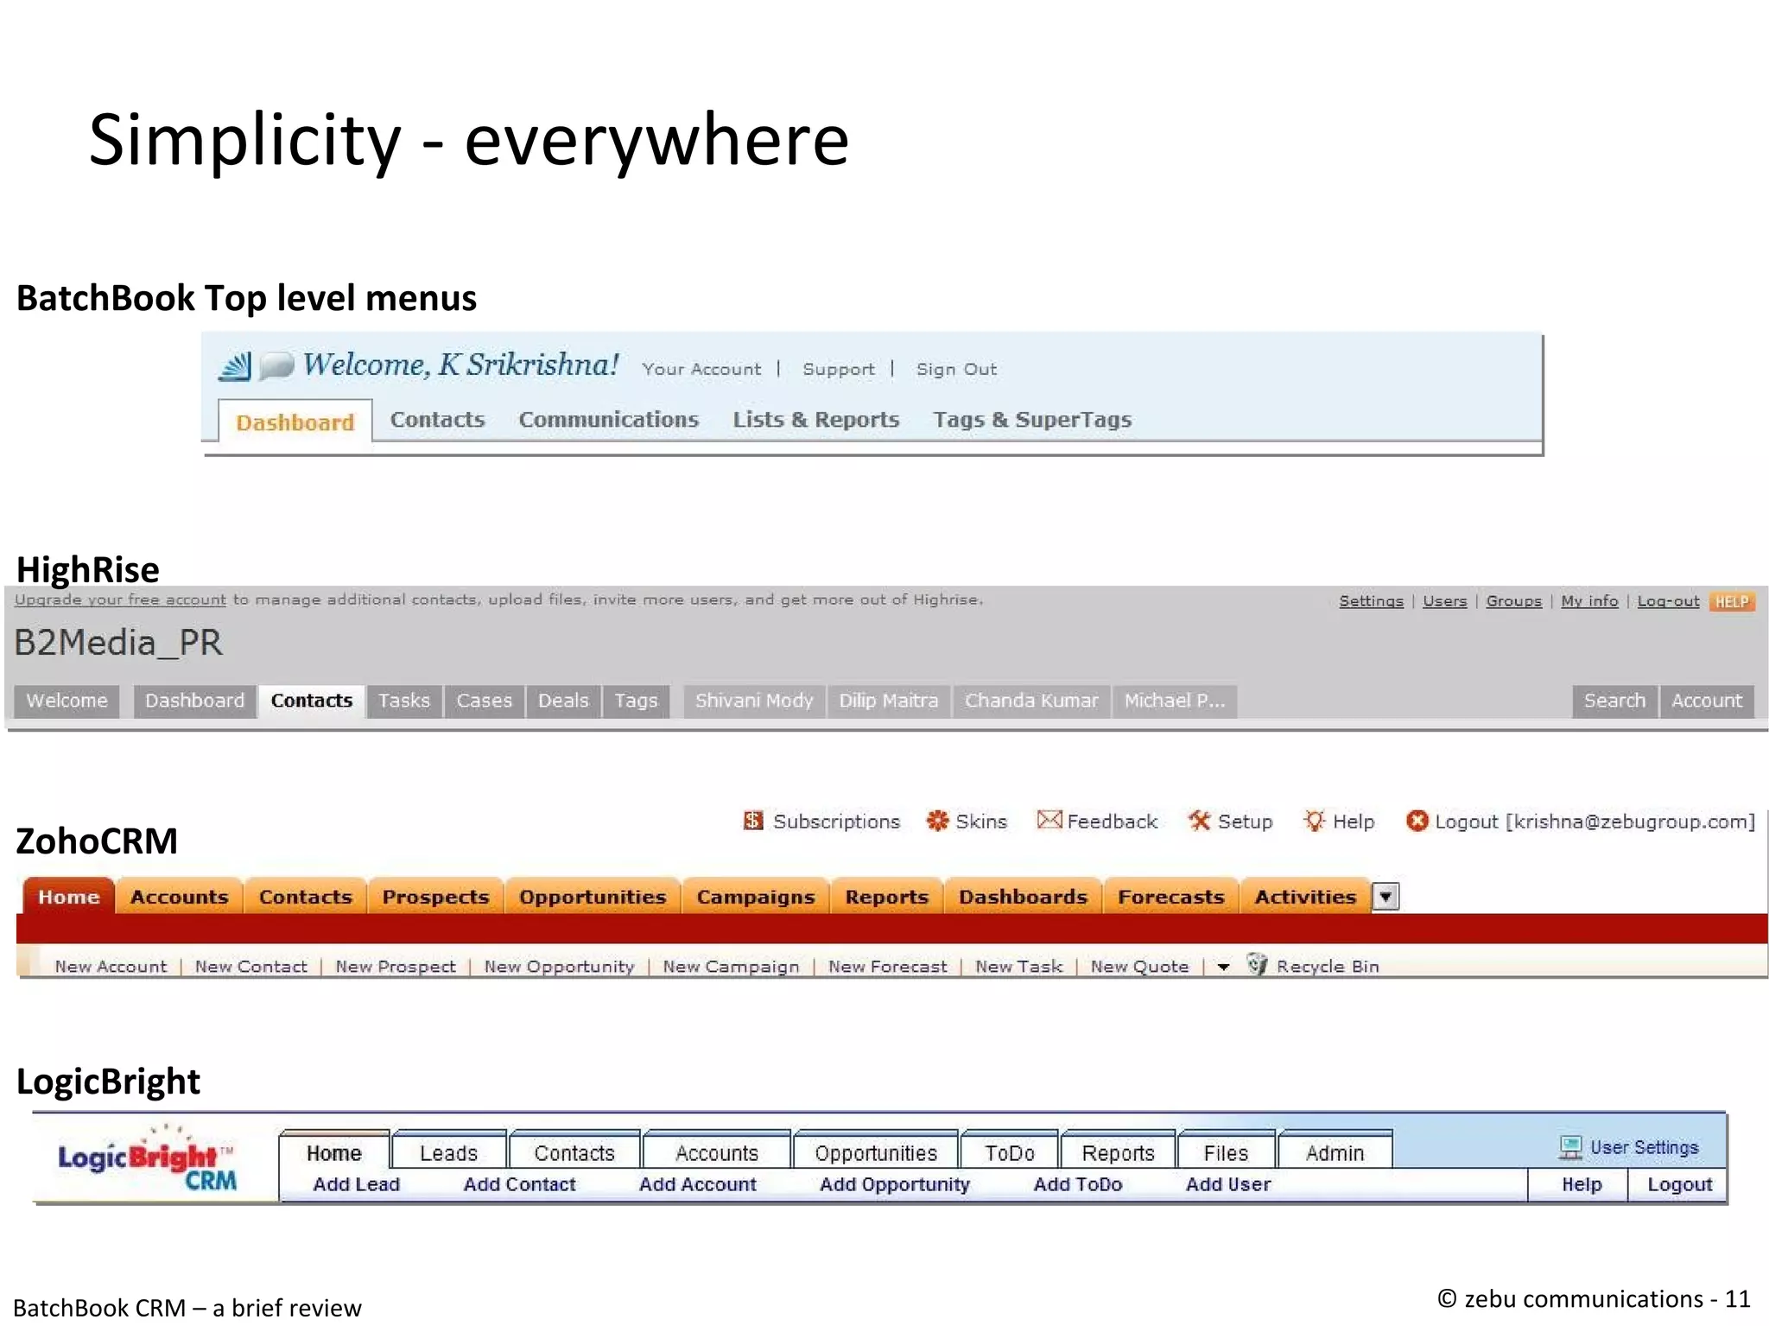Click BatchBook Support link
This screenshot has width=1769, height=1326.
point(838,369)
